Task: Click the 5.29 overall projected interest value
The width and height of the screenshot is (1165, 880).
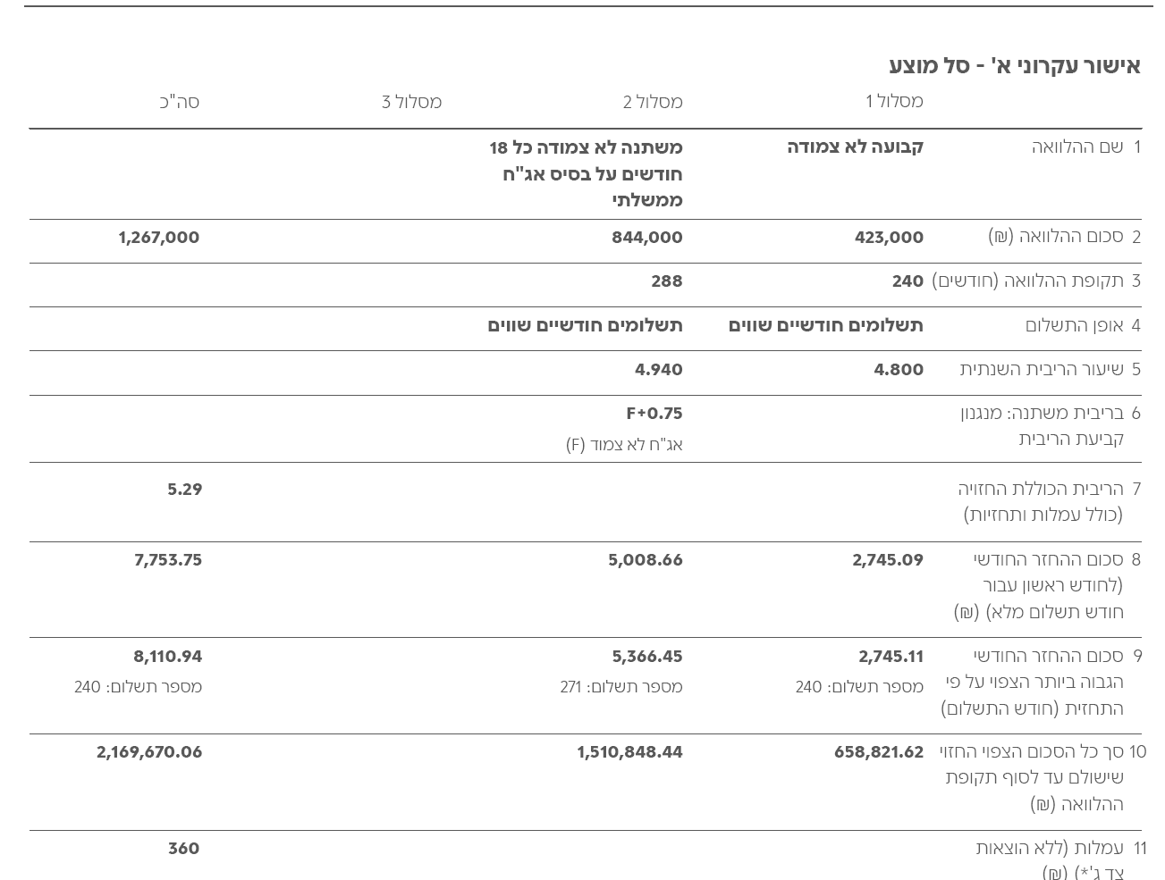Action: 185,490
